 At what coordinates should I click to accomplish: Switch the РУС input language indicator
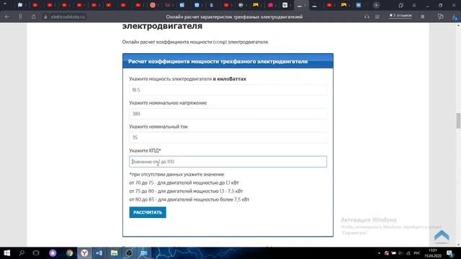pyautogui.click(x=417, y=253)
